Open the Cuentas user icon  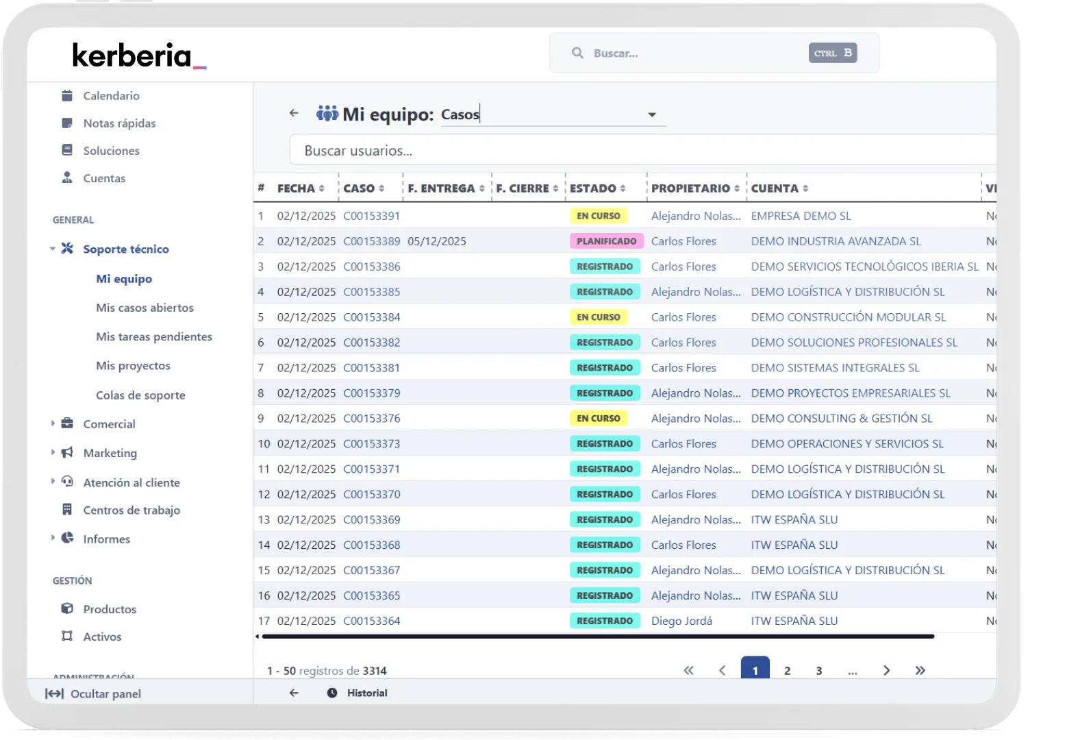67,177
